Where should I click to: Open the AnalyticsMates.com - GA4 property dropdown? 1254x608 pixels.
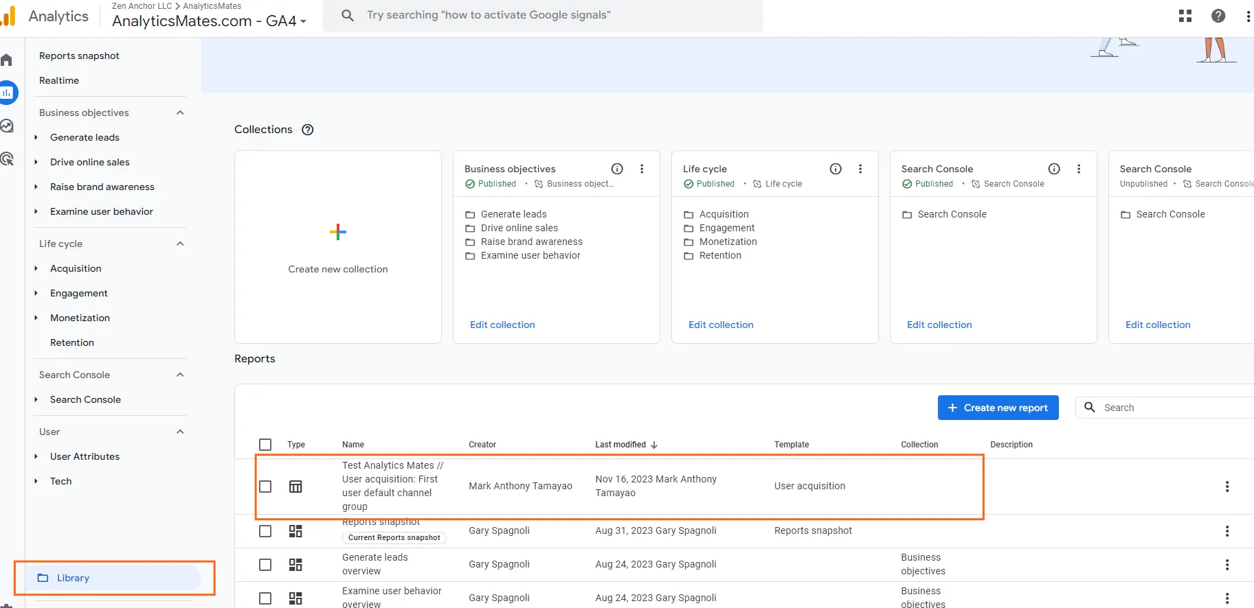[x=210, y=21]
